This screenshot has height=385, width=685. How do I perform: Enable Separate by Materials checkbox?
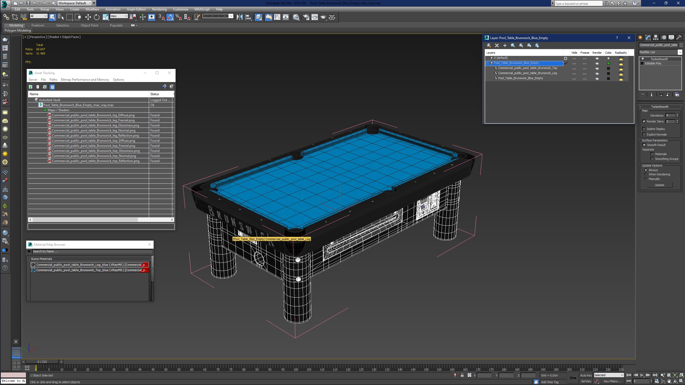pyautogui.click(x=652, y=154)
